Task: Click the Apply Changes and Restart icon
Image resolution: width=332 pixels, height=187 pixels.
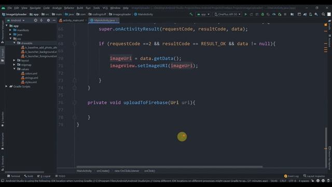Action: point(251,14)
